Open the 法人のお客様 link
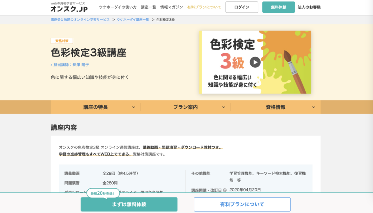The width and height of the screenshot is (373, 213). tap(309, 7)
